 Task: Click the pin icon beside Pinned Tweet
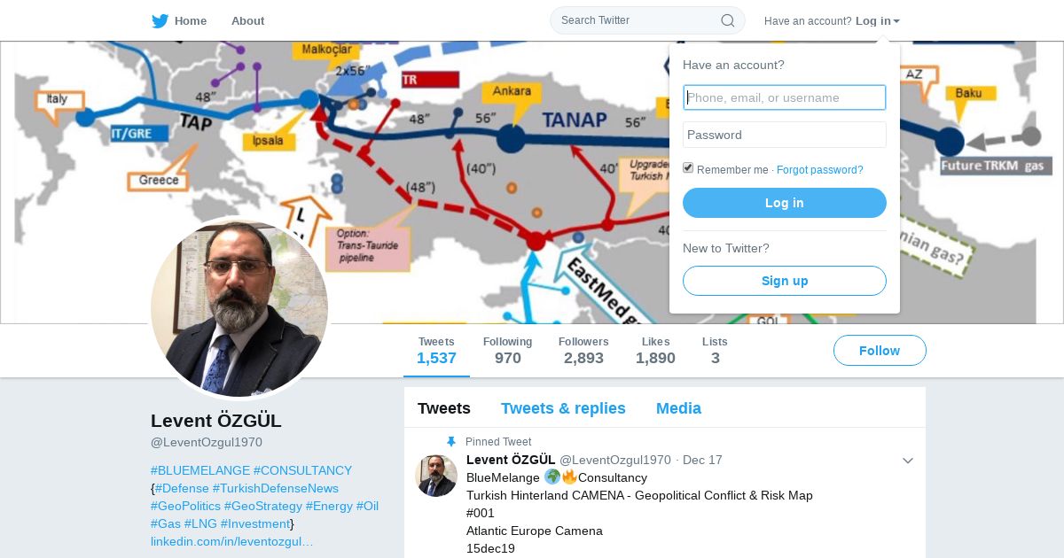point(451,441)
